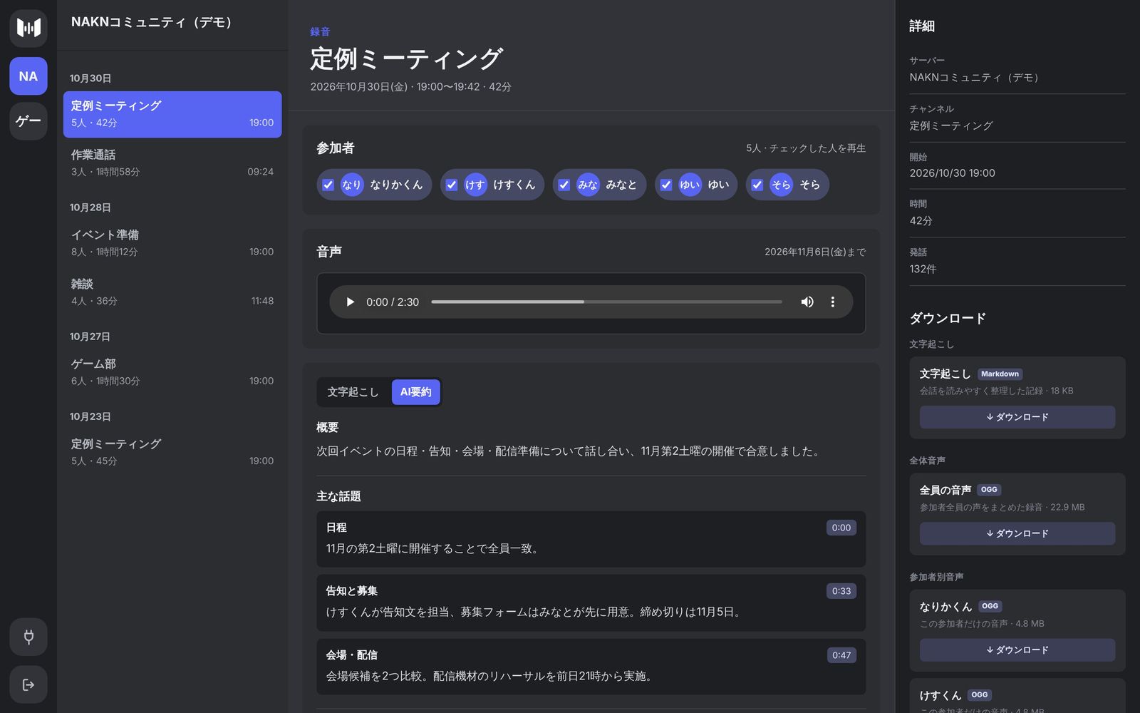Click the 132件 utterance count value

[x=923, y=269]
